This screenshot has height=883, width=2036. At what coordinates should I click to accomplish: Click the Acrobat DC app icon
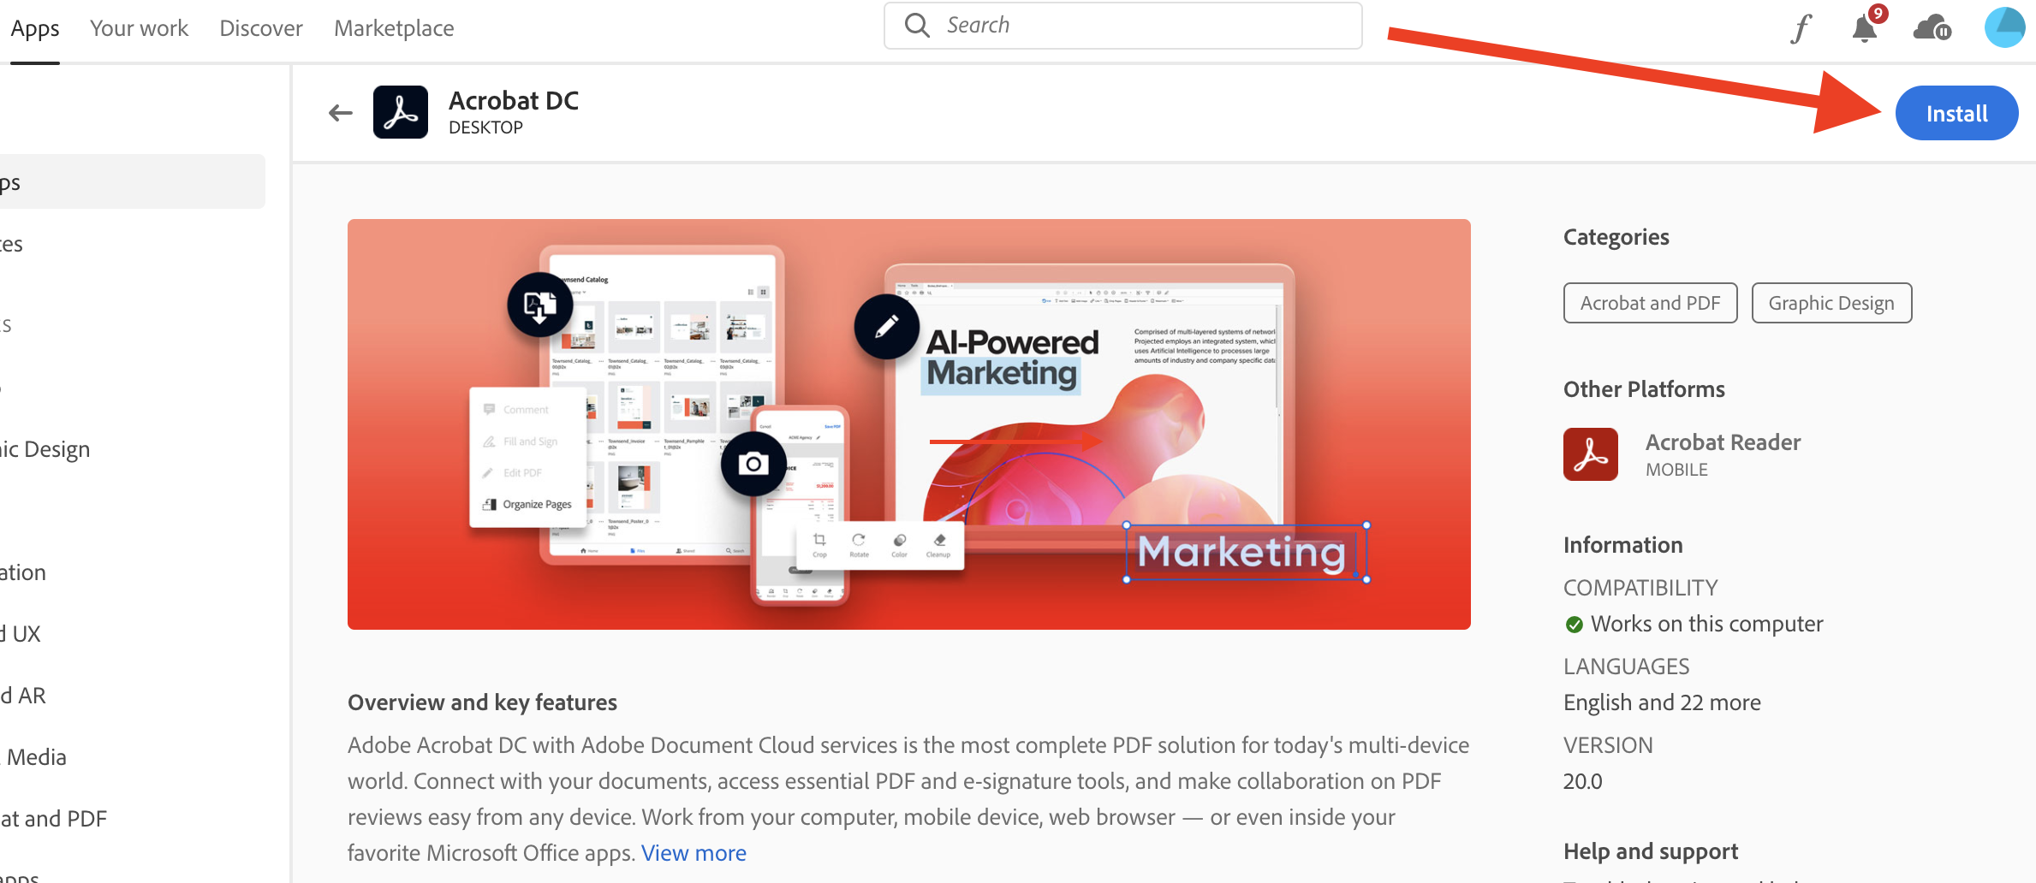[401, 112]
